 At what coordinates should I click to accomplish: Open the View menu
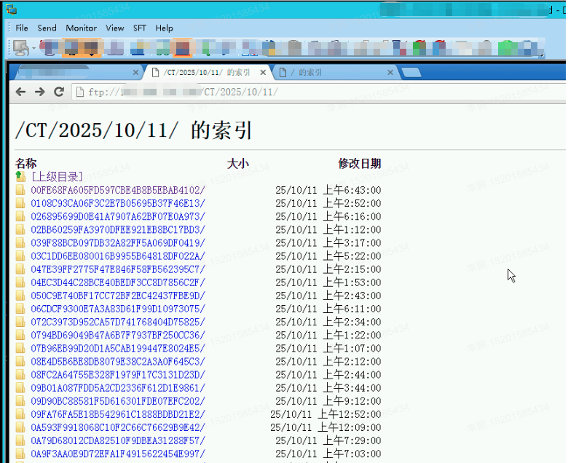(115, 28)
